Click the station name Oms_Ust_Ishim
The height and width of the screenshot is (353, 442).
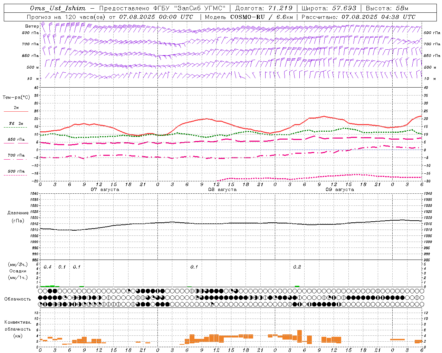point(58,8)
